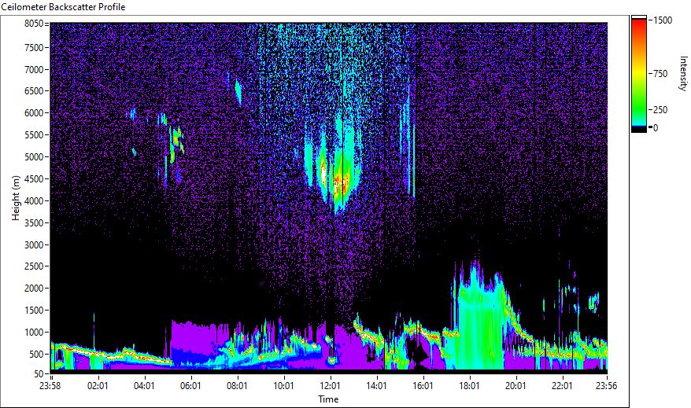The width and height of the screenshot is (691, 408).
Task: Click the Time axis label
Action: pos(328,399)
